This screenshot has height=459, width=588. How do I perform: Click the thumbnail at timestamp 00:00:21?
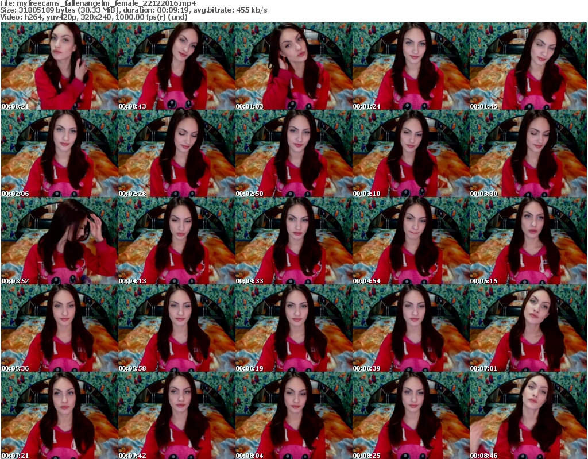pyautogui.click(x=59, y=66)
